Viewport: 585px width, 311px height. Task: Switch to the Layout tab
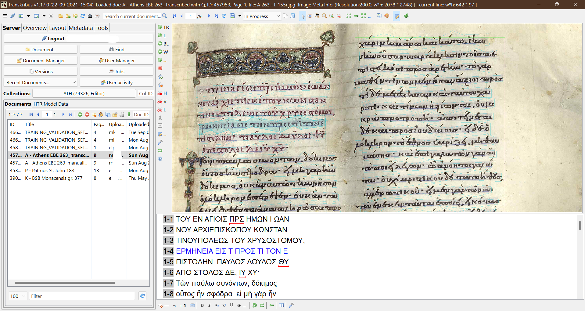coord(58,28)
